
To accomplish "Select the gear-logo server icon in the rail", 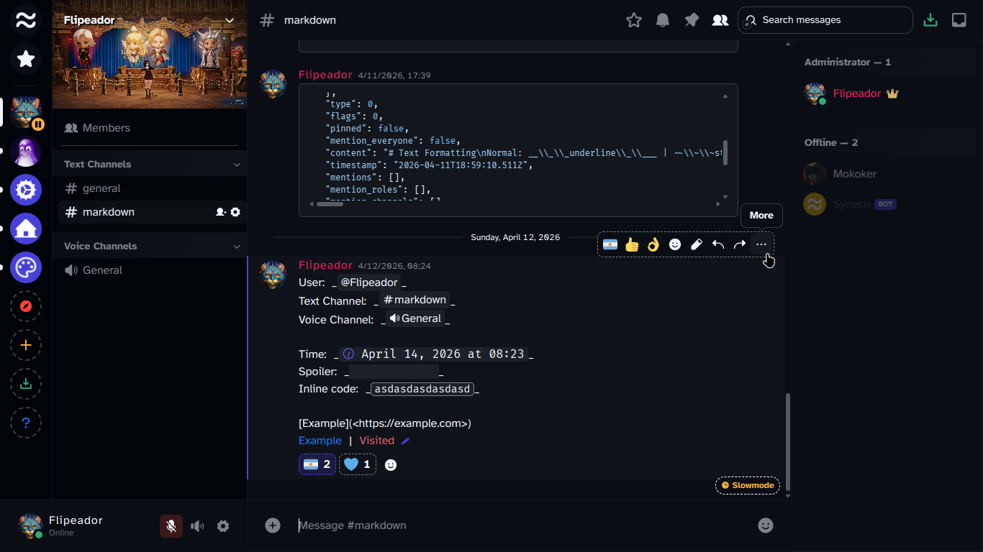I will (26, 190).
